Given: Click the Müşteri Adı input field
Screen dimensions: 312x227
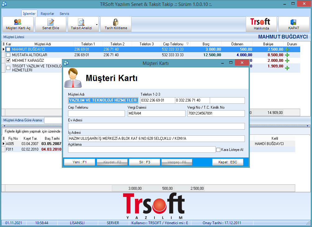Looking at the screenshot, I should [103, 100].
